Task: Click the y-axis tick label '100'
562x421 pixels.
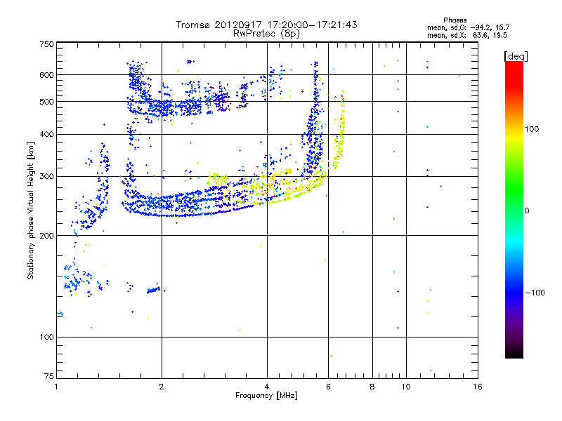Action: point(46,338)
